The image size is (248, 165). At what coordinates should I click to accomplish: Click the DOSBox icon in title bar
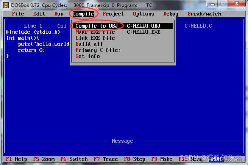coord(6,5)
